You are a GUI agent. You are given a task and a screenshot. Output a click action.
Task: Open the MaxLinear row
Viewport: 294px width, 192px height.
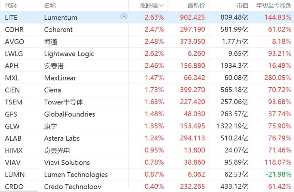147,78
